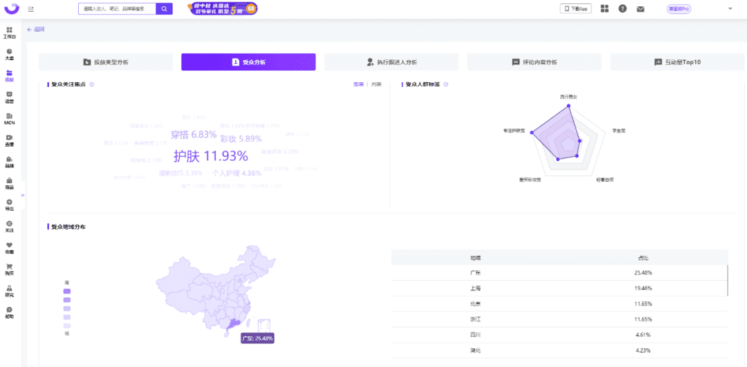Click the purple app logo

tap(12, 8)
